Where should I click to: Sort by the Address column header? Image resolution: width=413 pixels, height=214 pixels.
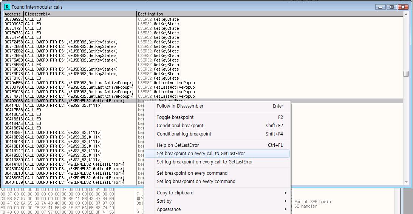(14, 14)
